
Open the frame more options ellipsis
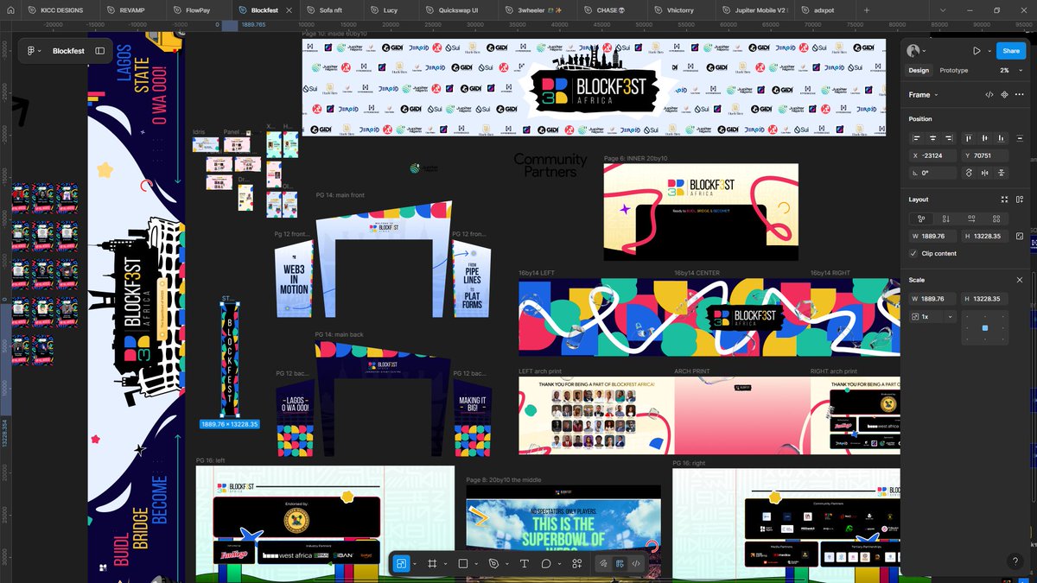[1020, 94]
